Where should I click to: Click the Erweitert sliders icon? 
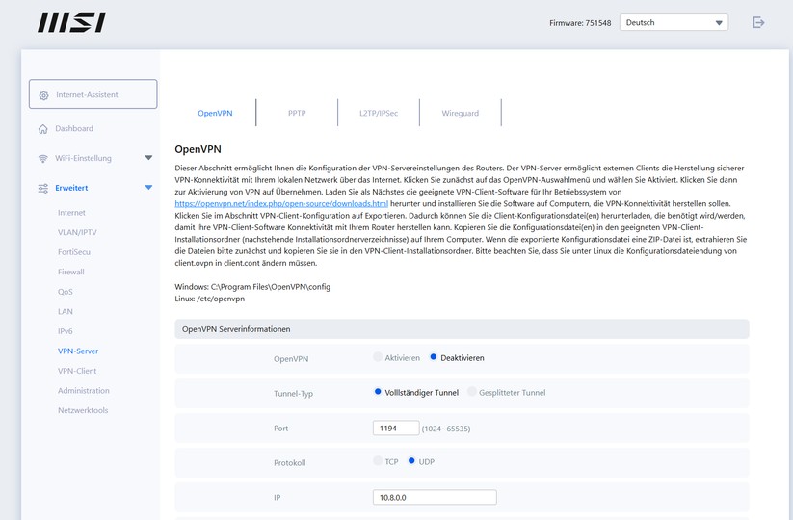coord(43,188)
